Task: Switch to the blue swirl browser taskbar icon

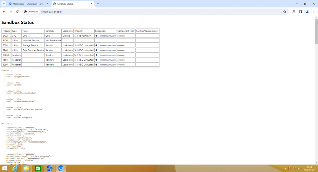Action: tap(49, 169)
